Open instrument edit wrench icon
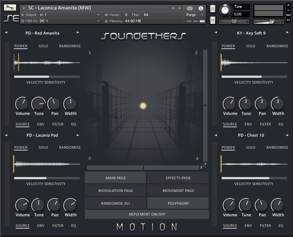Image resolution: width=293 pixels, height=237 pixels. [10, 8]
